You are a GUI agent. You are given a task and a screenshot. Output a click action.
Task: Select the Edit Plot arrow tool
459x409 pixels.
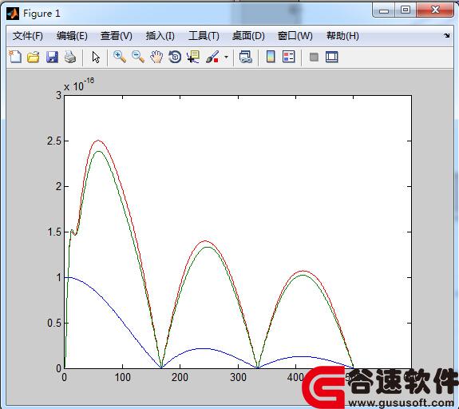point(96,58)
